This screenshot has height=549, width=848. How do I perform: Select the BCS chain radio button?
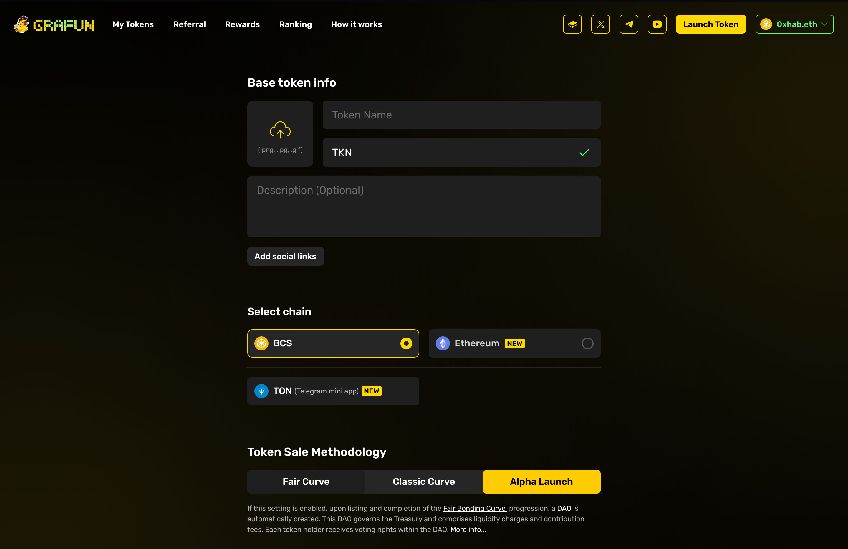pyautogui.click(x=406, y=343)
